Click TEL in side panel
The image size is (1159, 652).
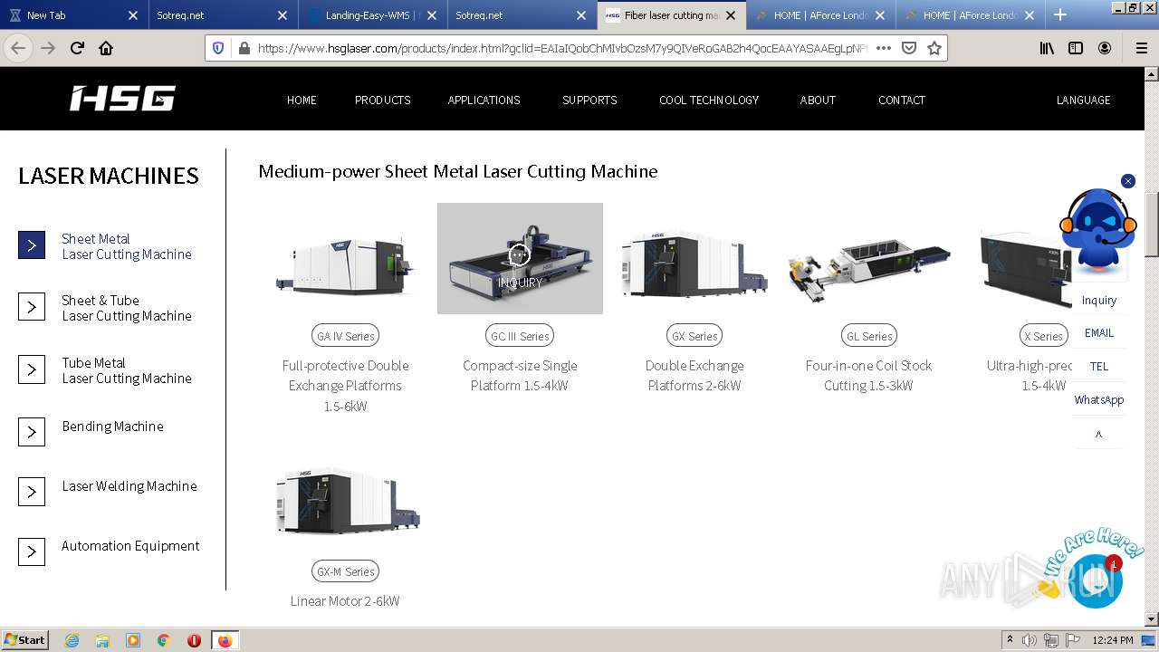point(1098,366)
